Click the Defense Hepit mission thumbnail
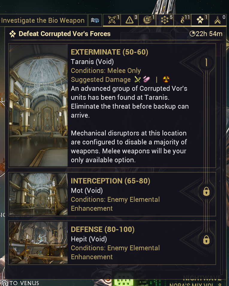The height and width of the screenshot is (286, 229). pyautogui.click(x=38, y=242)
